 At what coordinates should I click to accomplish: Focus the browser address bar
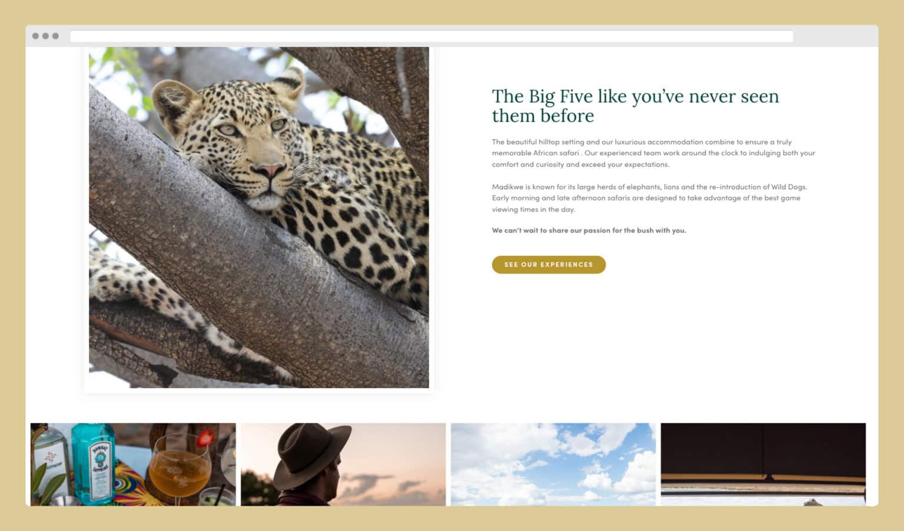coord(431,36)
